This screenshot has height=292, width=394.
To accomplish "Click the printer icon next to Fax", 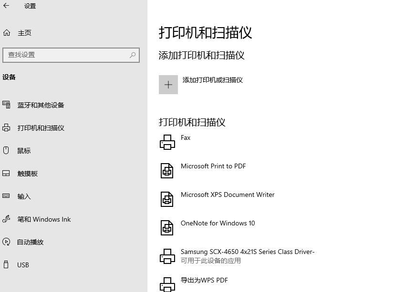I will [x=167, y=141].
